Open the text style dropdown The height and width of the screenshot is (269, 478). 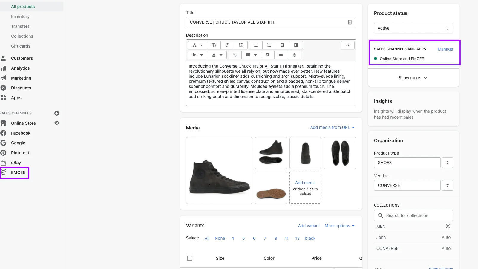click(197, 45)
